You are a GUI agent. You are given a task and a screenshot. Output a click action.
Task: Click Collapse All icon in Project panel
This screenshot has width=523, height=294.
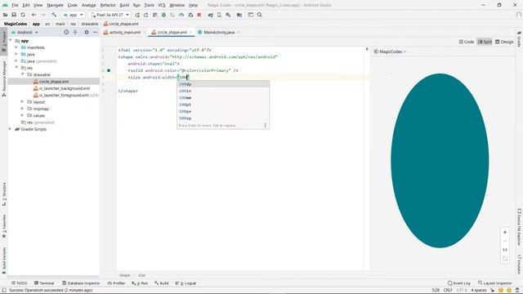point(75,33)
